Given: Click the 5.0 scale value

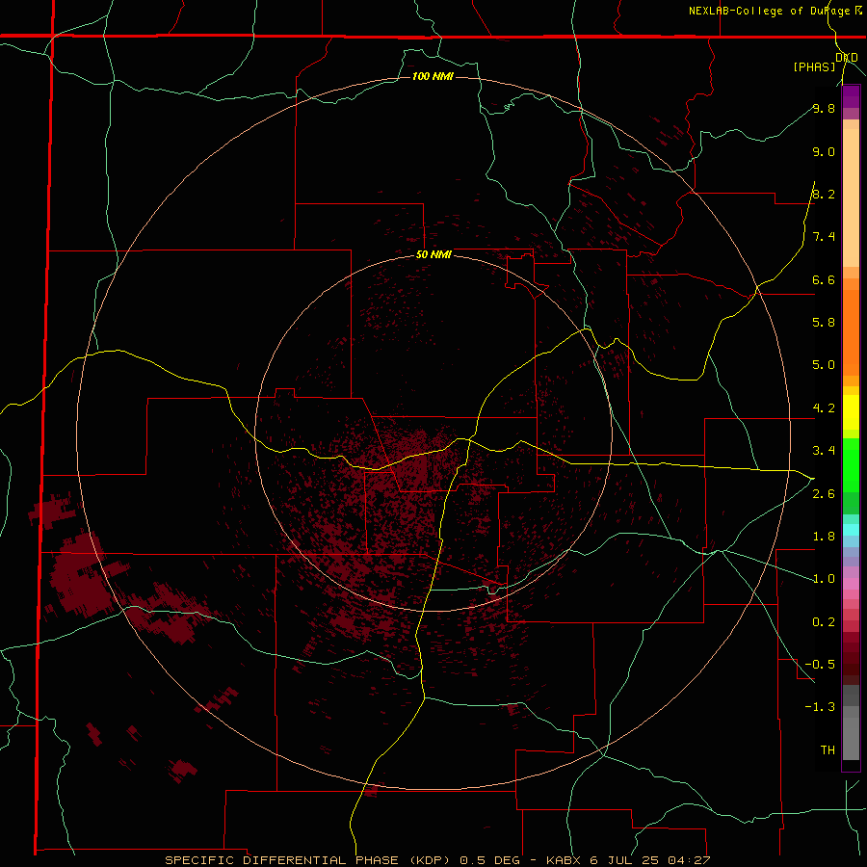Looking at the screenshot, I should click(x=824, y=365).
